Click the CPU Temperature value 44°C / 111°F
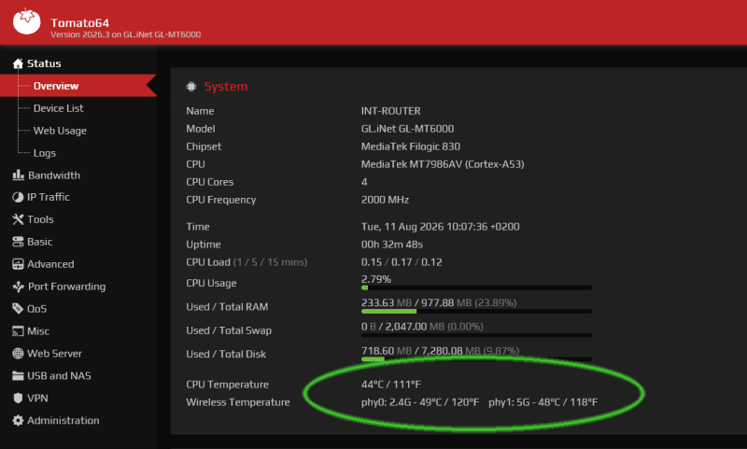The image size is (747, 449). [x=391, y=385]
